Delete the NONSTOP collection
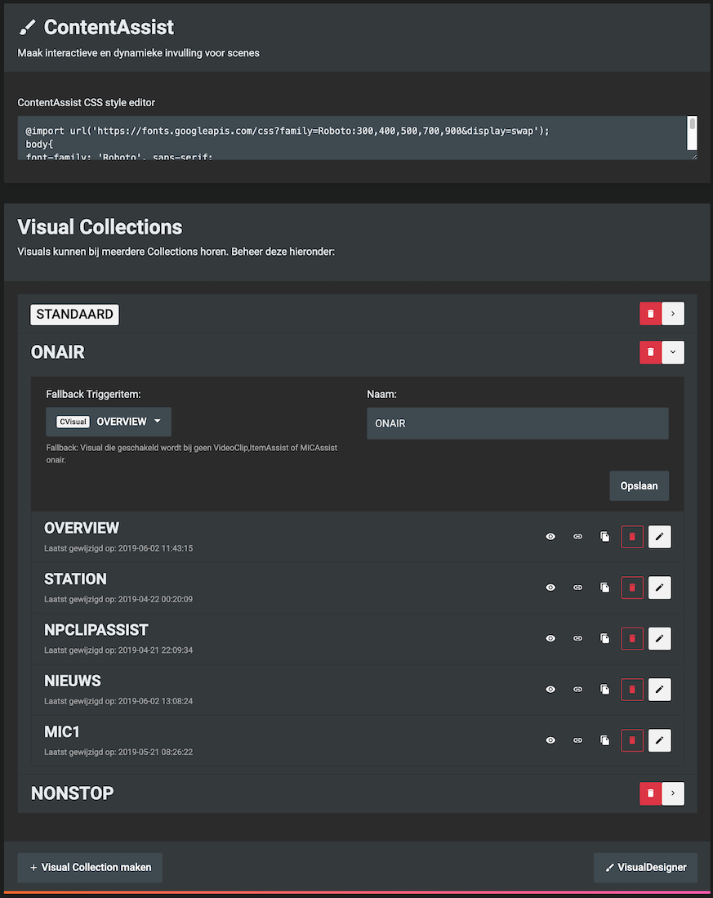The height and width of the screenshot is (898, 713). [x=651, y=793]
